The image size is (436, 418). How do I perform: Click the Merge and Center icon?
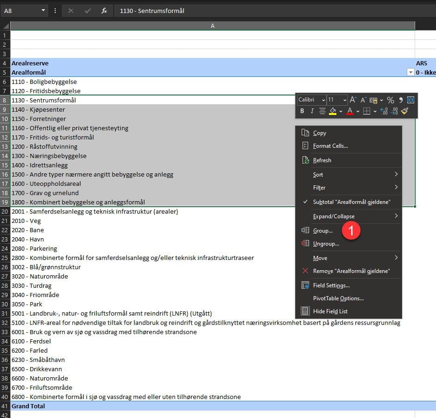(x=411, y=100)
